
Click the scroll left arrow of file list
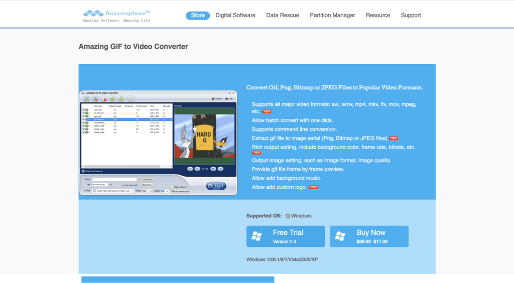click(x=83, y=167)
